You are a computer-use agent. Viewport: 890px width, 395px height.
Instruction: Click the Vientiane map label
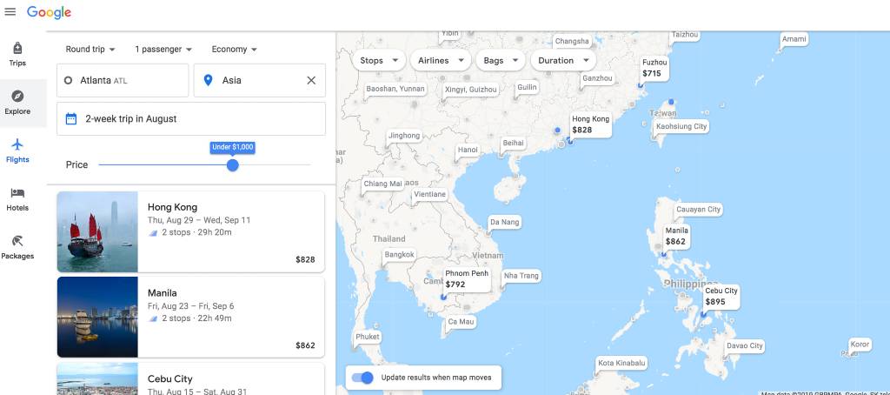(429, 194)
